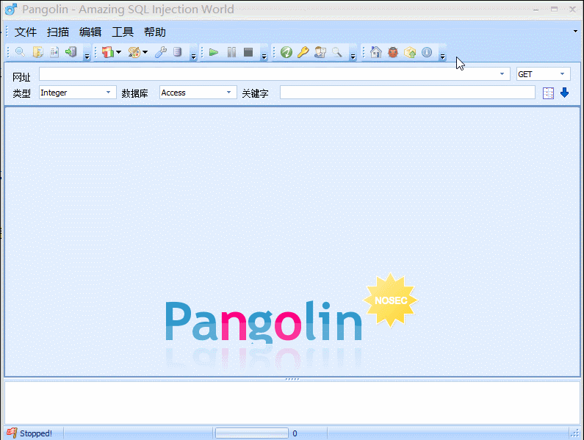Click the database cylinder icon
The width and height of the screenshot is (584, 440).
pyautogui.click(x=177, y=52)
